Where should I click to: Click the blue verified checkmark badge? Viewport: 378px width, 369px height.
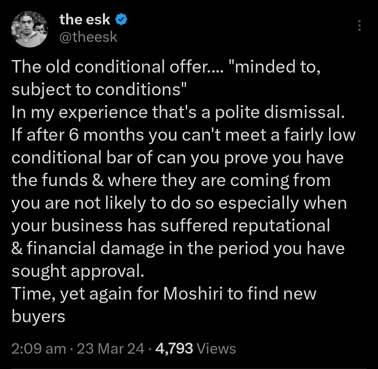click(121, 20)
